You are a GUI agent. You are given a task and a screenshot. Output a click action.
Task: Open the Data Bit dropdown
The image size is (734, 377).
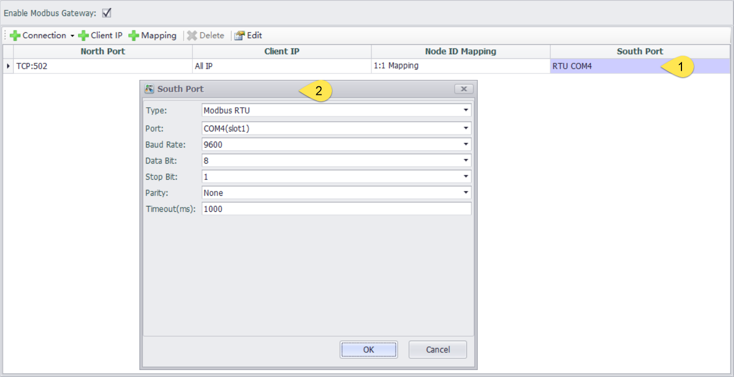[465, 160]
